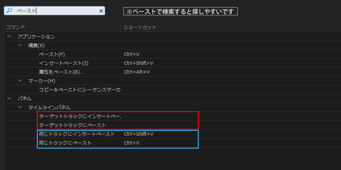Click Ctrl+Shift+V shortcut of 同じトラックにインサートペースト
341x170 pixels.
139,134
